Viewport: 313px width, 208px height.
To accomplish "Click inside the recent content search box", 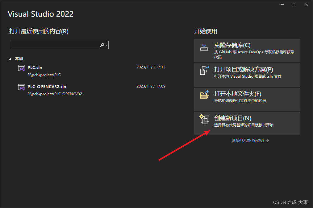I will [x=56, y=45].
